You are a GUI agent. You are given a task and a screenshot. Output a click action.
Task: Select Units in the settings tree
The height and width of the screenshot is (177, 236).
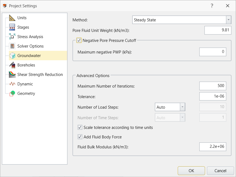22,18
